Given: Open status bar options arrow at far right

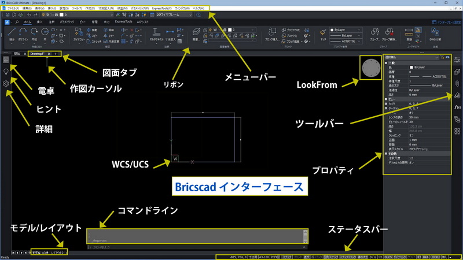Looking at the screenshot, I should pos(450,257).
